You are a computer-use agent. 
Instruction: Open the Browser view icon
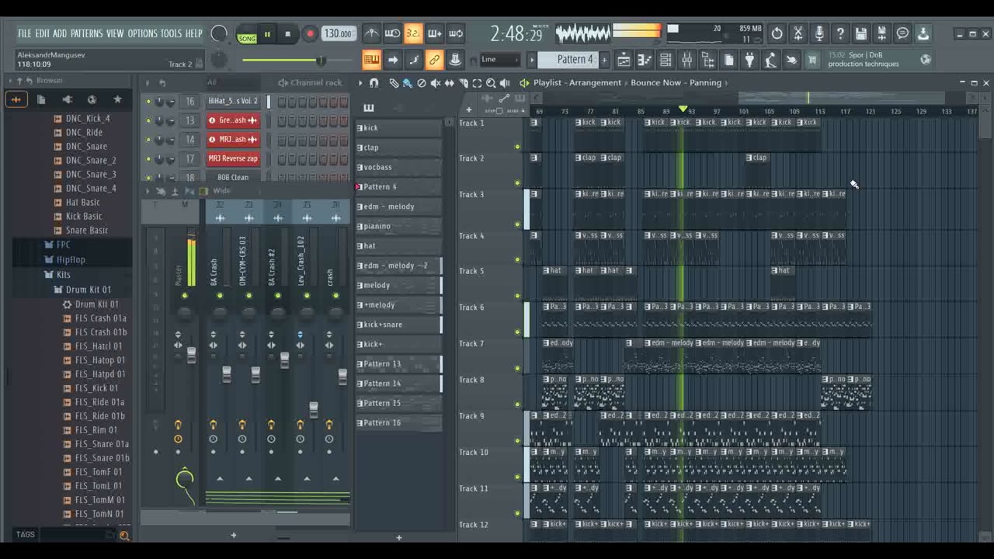point(707,60)
